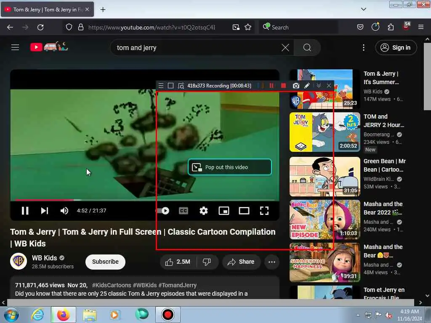
Task: Click the address bar URL
Action: tap(152, 27)
